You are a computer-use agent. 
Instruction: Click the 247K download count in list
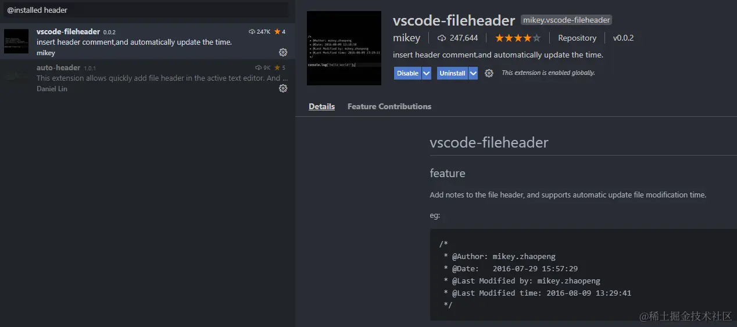pyautogui.click(x=259, y=31)
